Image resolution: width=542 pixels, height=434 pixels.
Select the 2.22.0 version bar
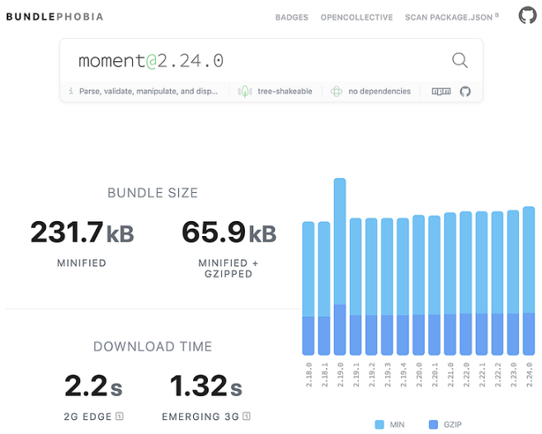(x=465, y=283)
